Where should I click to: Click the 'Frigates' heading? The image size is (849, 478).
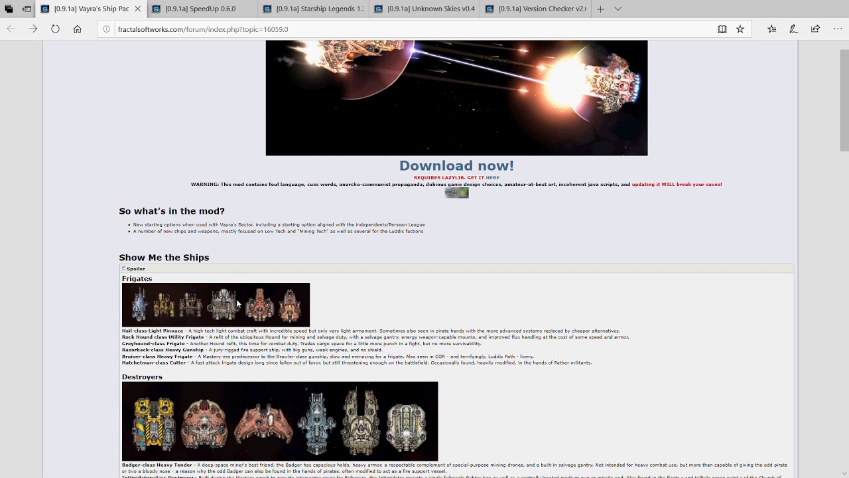point(137,279)
